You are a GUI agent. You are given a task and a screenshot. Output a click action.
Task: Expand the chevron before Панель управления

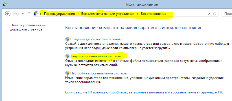point(41,14)
